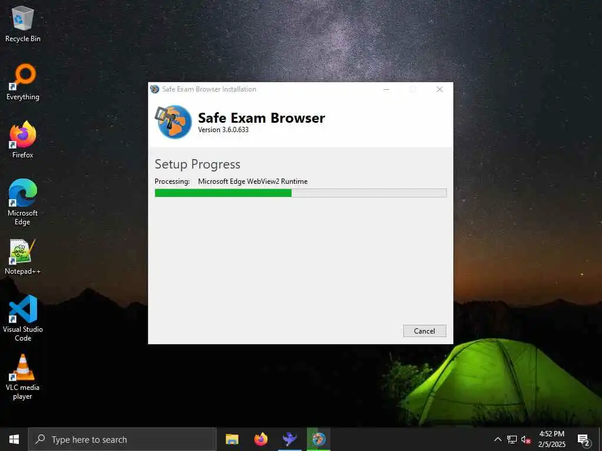Show hidden system tray icons

[497, 439]
